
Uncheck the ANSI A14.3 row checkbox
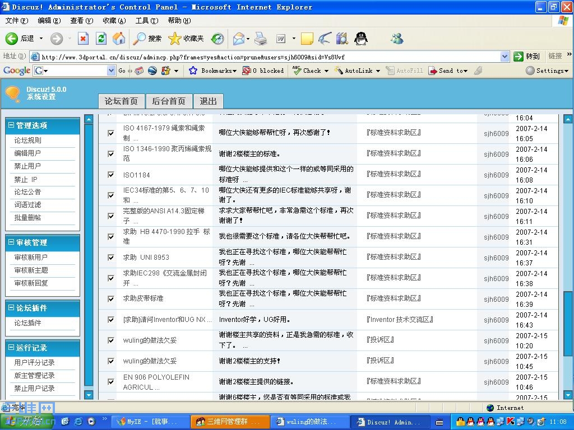pos(111,216)
